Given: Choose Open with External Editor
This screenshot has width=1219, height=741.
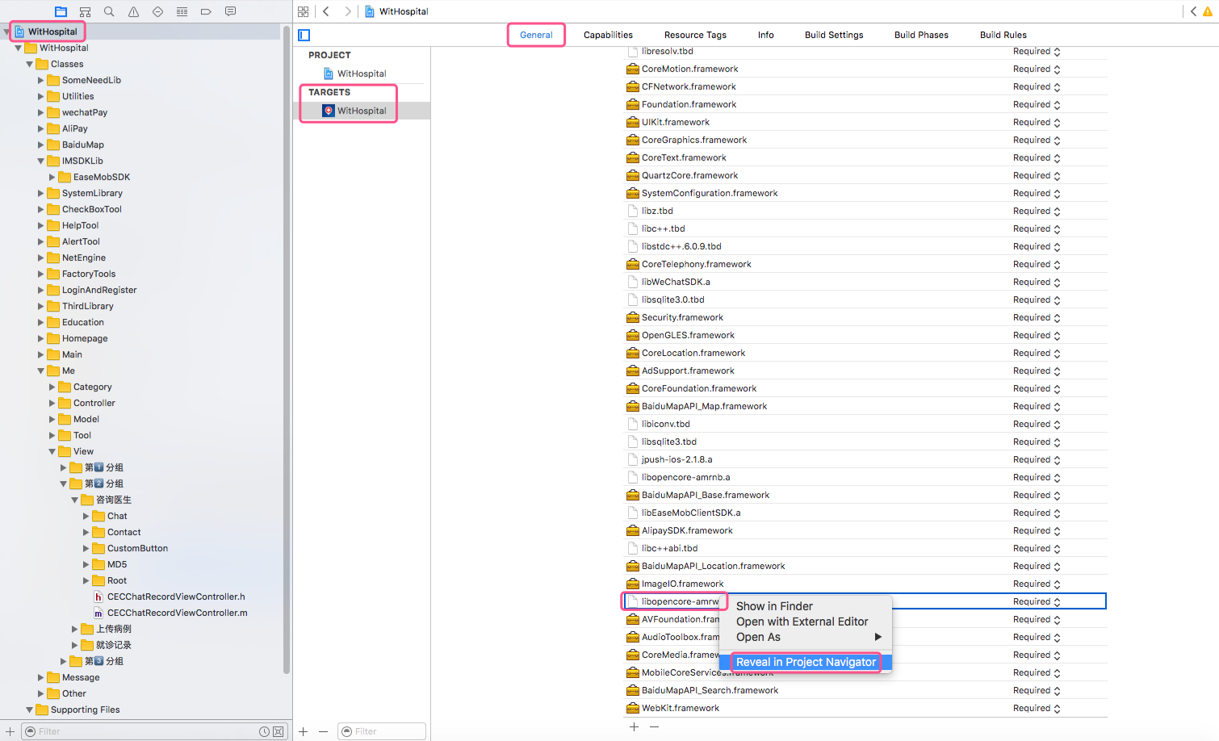Looking at the screenshot, I should tap(806, 622).
